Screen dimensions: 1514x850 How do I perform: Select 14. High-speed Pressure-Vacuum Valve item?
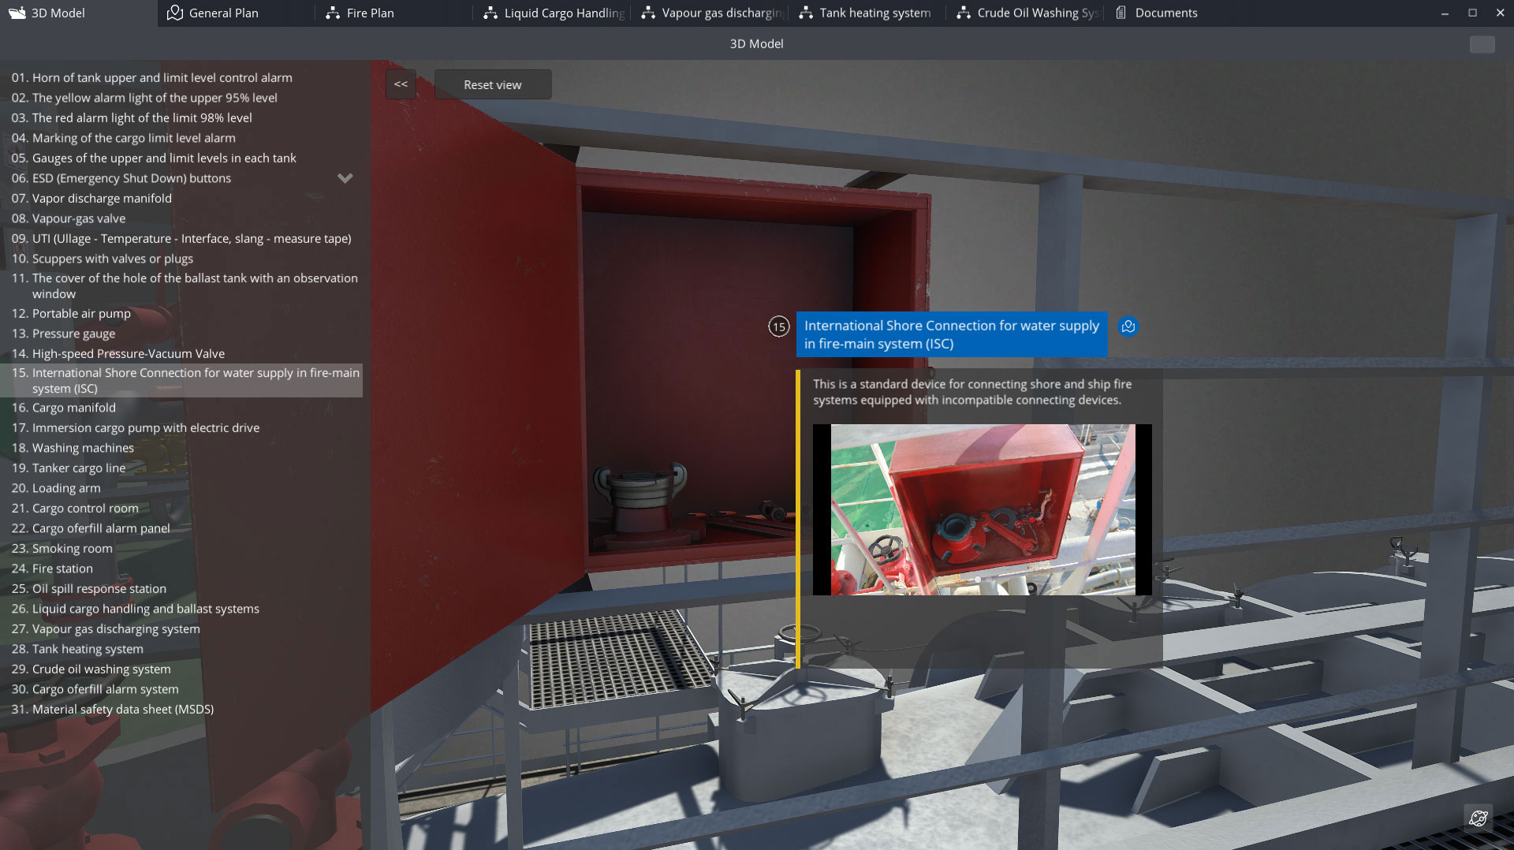(128, 353)
